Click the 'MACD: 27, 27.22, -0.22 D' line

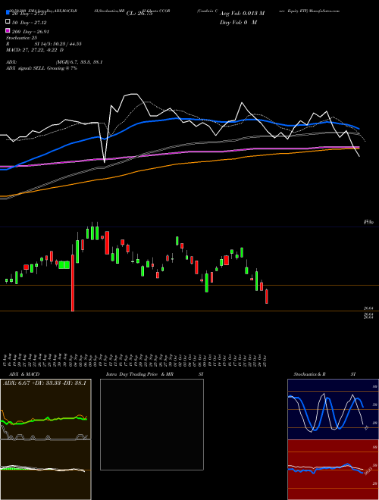pos(34,50)
